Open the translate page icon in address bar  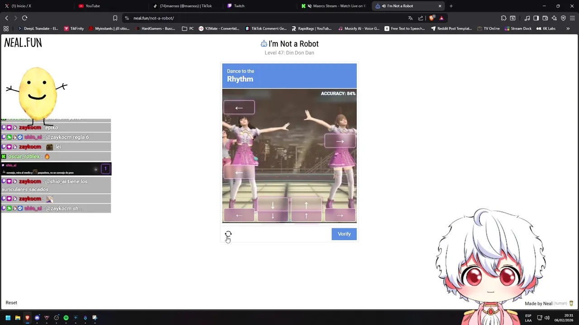(410, 18)
